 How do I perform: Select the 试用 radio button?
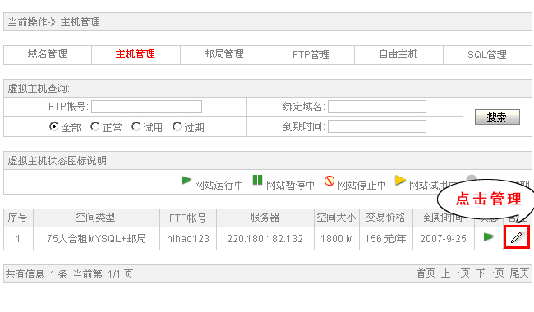pos(136,126)
